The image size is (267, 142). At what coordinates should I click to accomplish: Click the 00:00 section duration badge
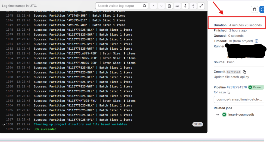(x=198, y=124)
